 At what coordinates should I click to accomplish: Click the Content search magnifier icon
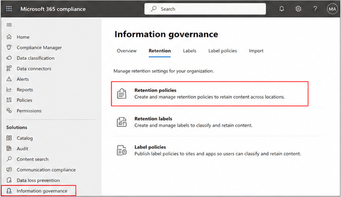(x=9, y=159)
